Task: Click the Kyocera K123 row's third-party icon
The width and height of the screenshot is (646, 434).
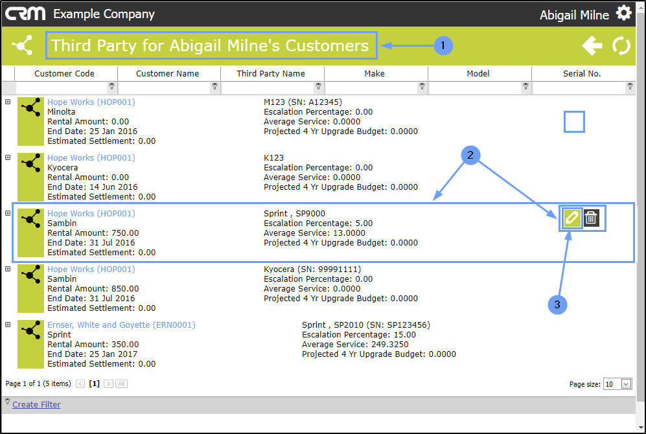Action: click(x=30, y=177)
